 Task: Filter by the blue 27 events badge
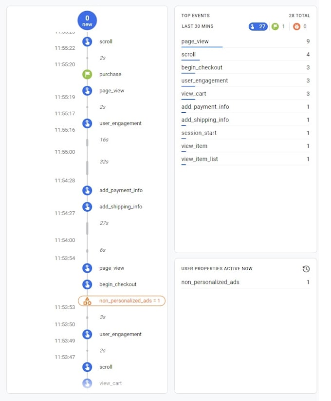(258, 26)
